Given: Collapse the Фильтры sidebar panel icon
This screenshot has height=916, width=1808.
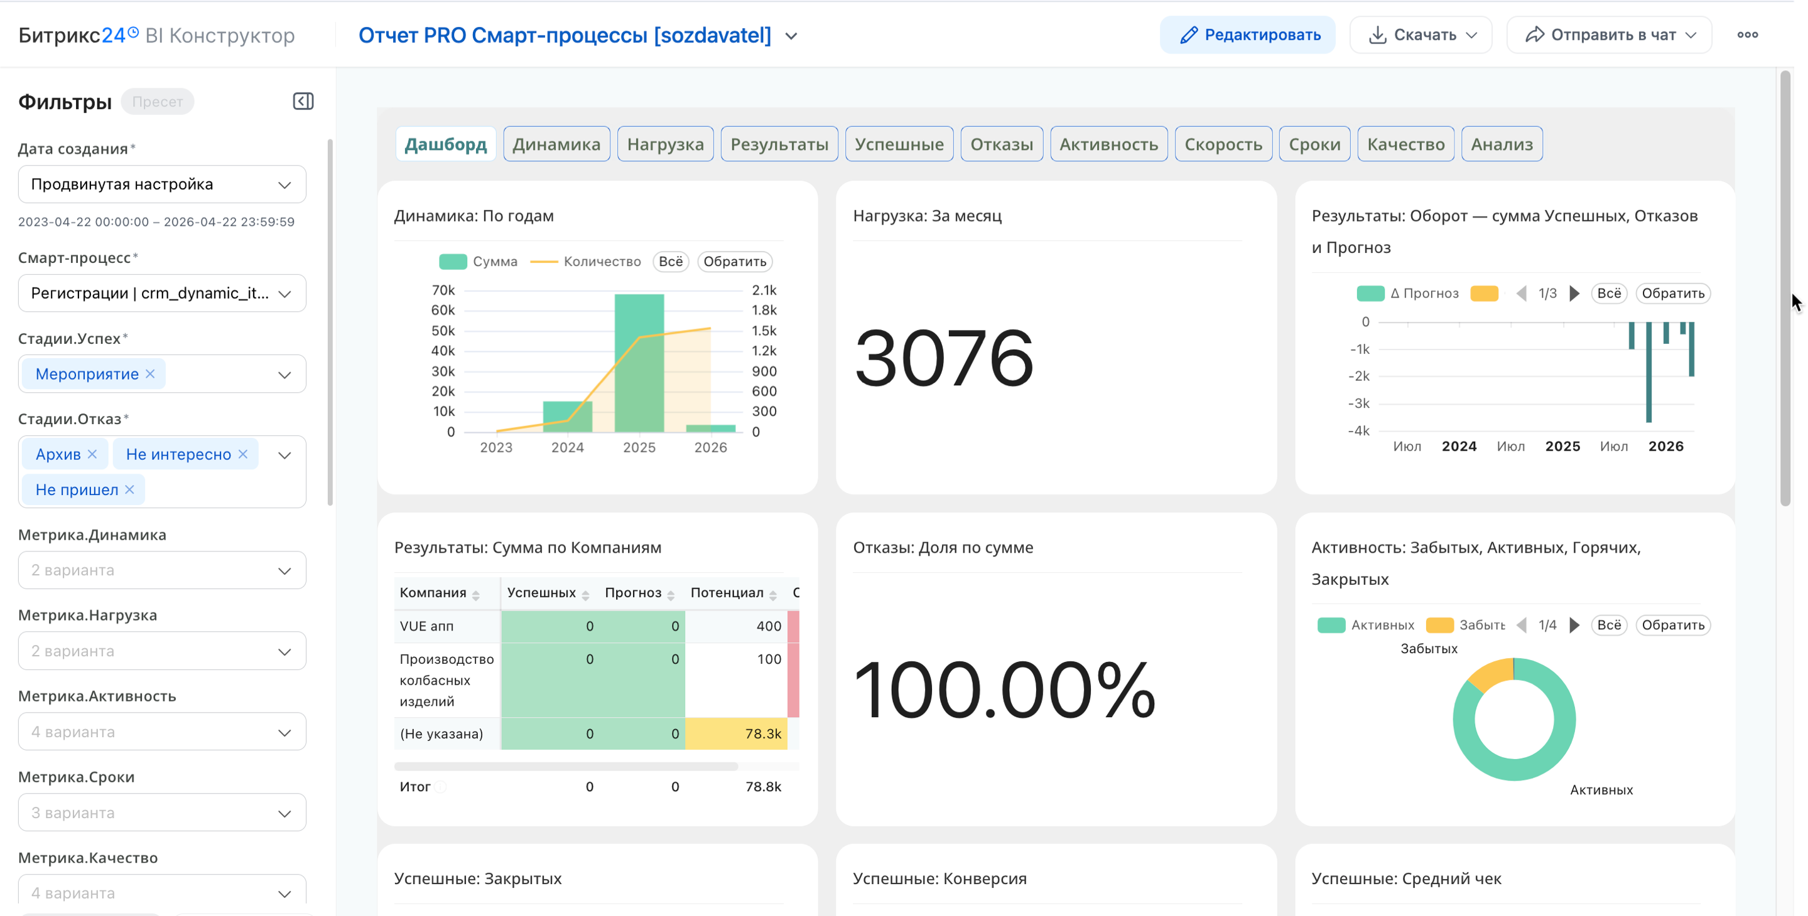Looking at the screenshot, I should 303,101.
